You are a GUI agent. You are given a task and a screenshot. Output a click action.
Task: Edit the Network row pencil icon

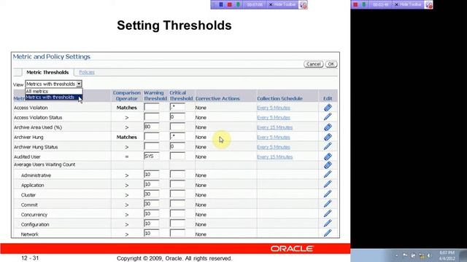[328, 233]
